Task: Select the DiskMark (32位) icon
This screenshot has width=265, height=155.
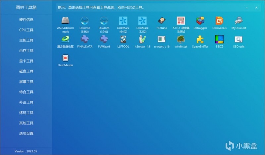Action: click(x=142, y=21)
